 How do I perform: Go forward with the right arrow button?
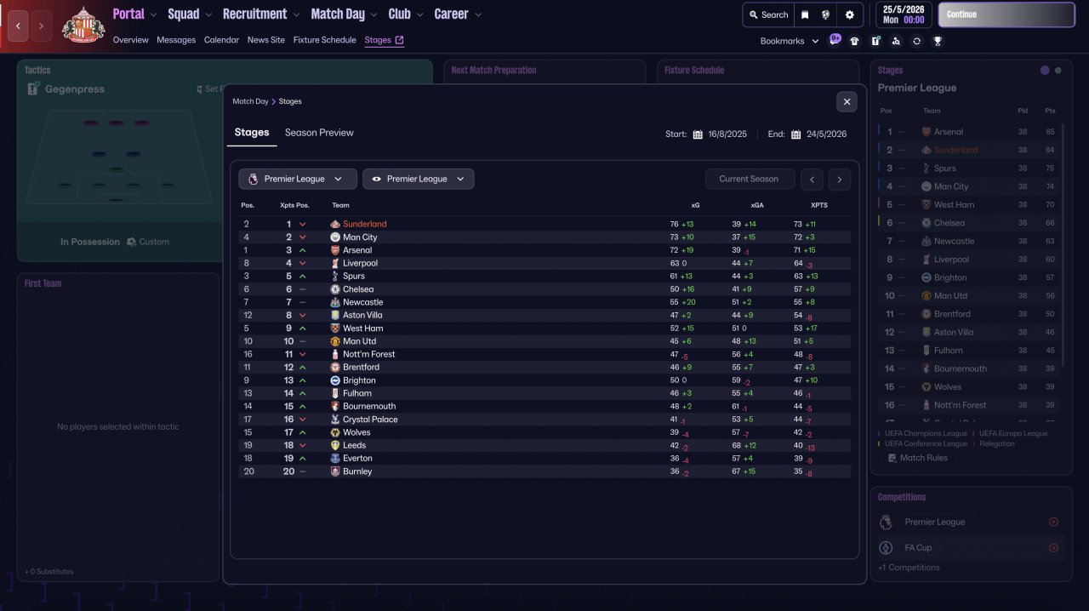(41, 26)
